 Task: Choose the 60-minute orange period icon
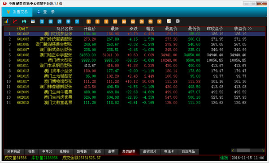pos(133,21)
